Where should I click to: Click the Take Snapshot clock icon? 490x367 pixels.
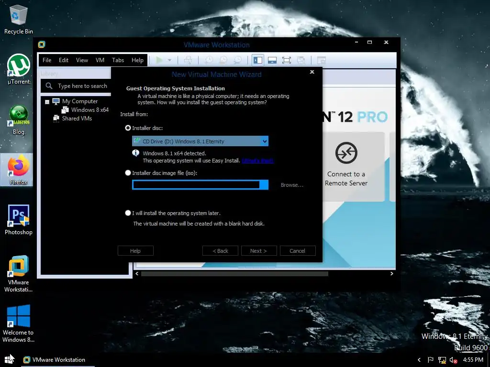pyautogui.click(x=209, y=60)
